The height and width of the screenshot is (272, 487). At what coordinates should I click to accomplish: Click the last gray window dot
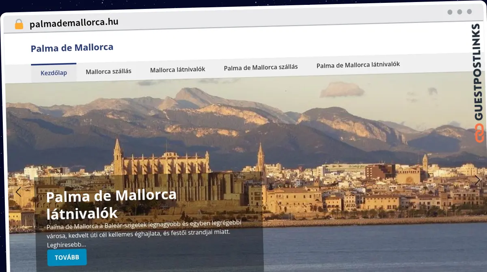click(x=469, y=12)
